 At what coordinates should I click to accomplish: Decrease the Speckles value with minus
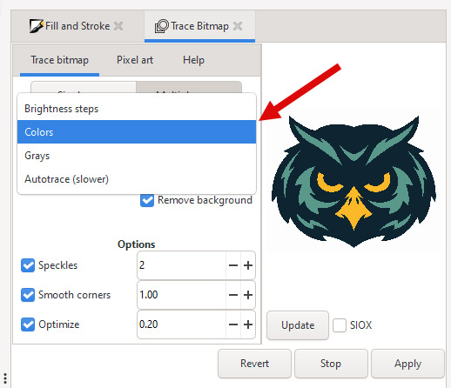[233, 265]
